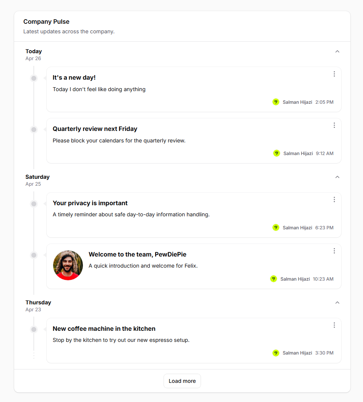Viewport: 363px width, 402px height.
Task: Open the kebab menu on the PewDiePie welcome post
Action: (x=334, y=251)
